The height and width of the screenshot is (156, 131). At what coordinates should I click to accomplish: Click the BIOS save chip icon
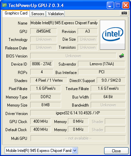122,56
